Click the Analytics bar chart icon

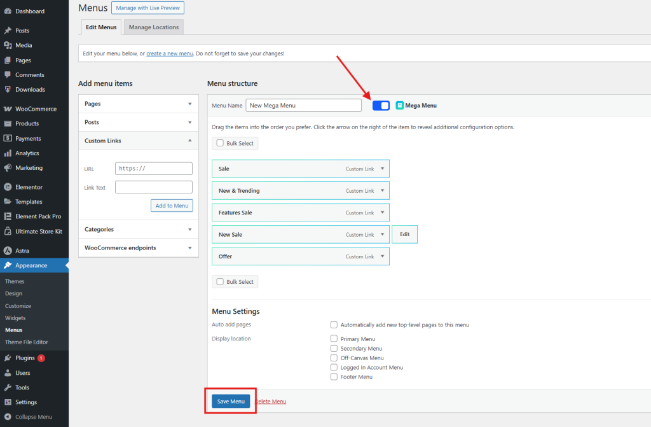(x=8, y=153)
